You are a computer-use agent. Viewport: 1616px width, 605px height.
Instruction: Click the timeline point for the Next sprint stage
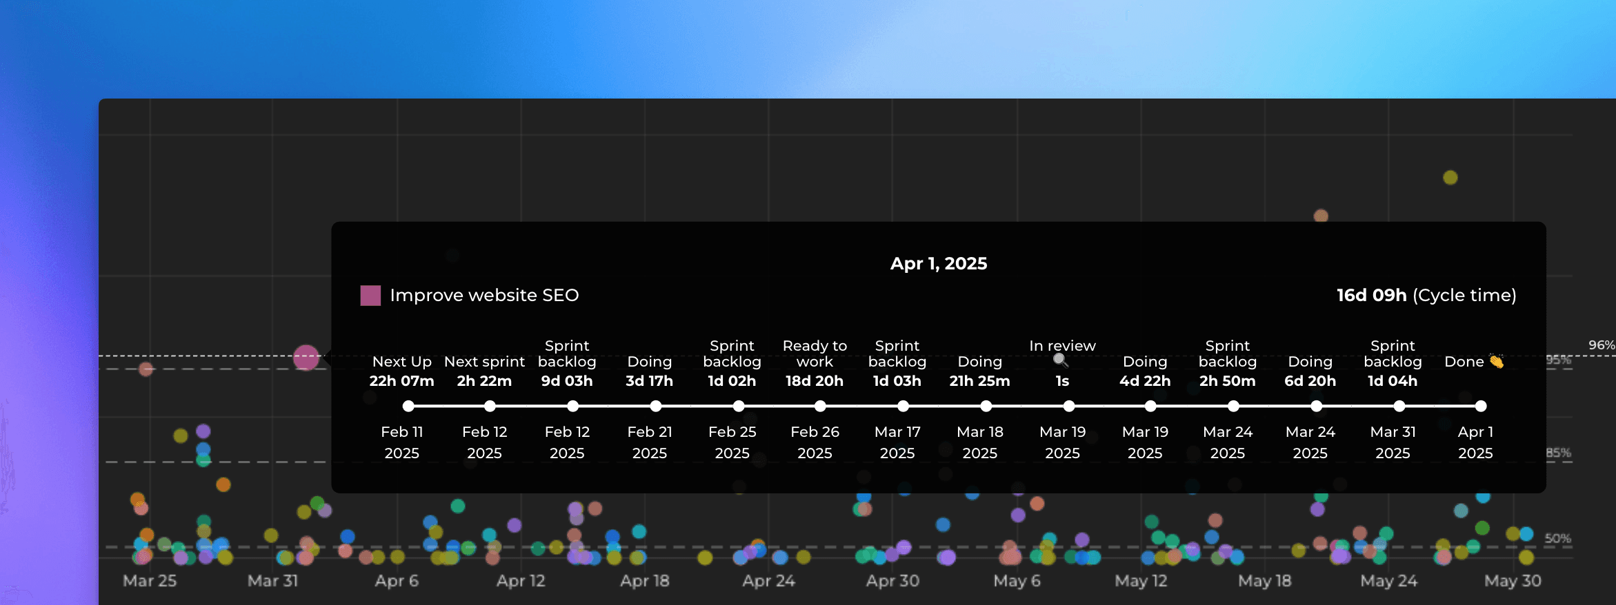490,406
